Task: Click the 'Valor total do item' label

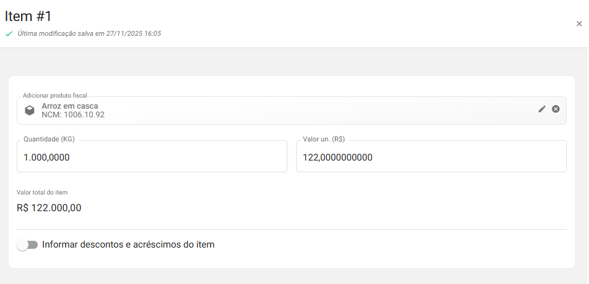Action: [42, 193]
